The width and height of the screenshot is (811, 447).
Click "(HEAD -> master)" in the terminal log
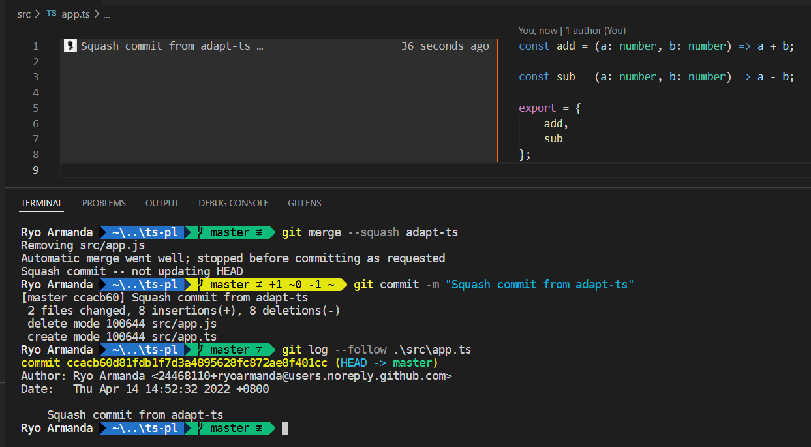[x=386, y=363]
